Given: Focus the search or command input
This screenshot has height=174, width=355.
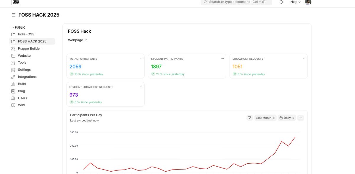Looking at the screenshot, I should tap(236, 2).
